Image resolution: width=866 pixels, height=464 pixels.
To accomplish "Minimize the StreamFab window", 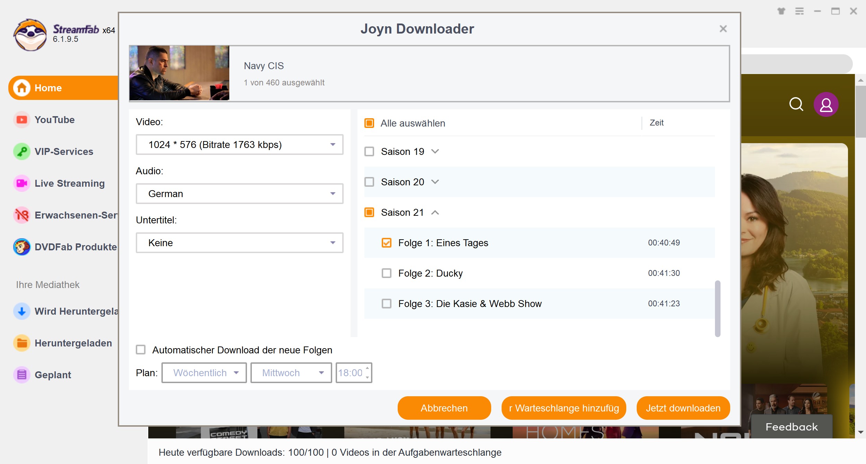I will pos(818,11).
